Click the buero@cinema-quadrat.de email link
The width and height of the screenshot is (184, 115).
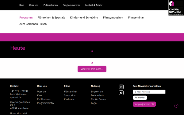[x=18, y=96]
